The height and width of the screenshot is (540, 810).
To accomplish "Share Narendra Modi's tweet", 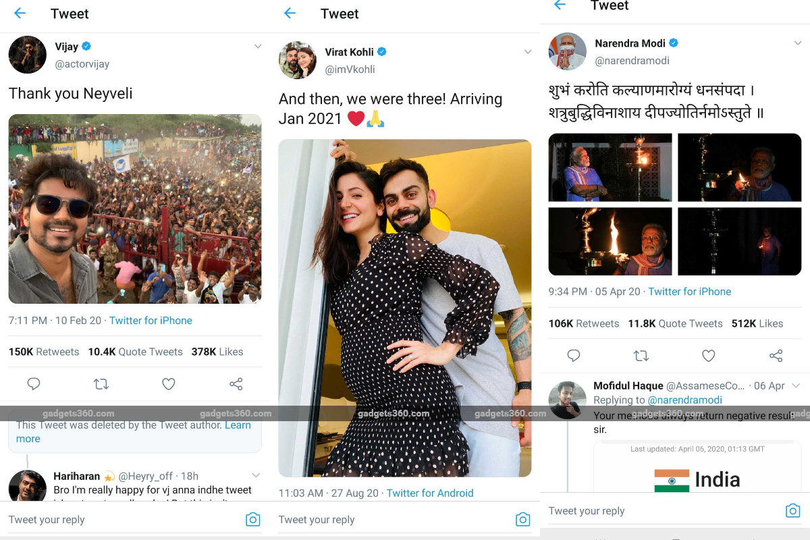I will [776, 356].
